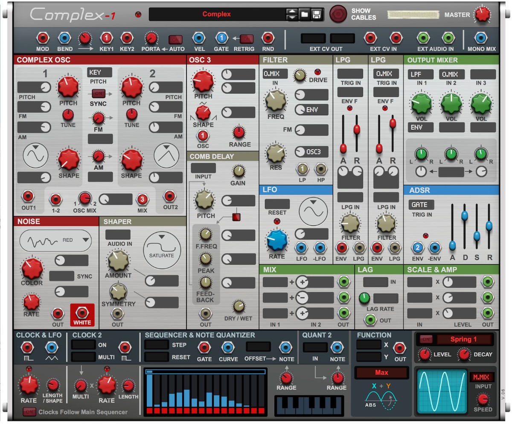
Task: Click the numbered 2 ENV button in ADSR
Action: click(418, 248)
